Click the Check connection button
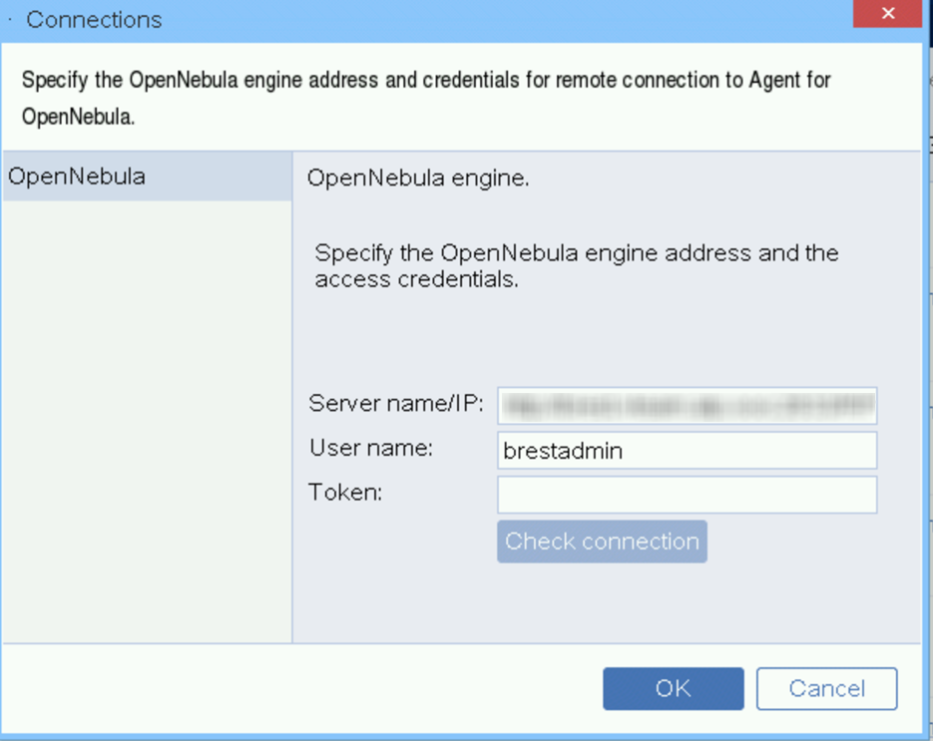 [602, 542]
